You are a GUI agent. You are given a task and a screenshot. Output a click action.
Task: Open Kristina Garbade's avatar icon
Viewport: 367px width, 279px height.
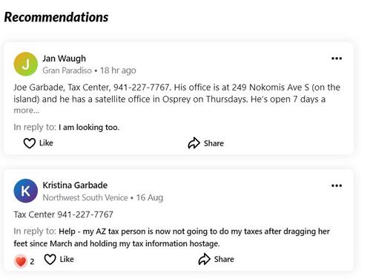pyautogui.click(x=25, y=191)
